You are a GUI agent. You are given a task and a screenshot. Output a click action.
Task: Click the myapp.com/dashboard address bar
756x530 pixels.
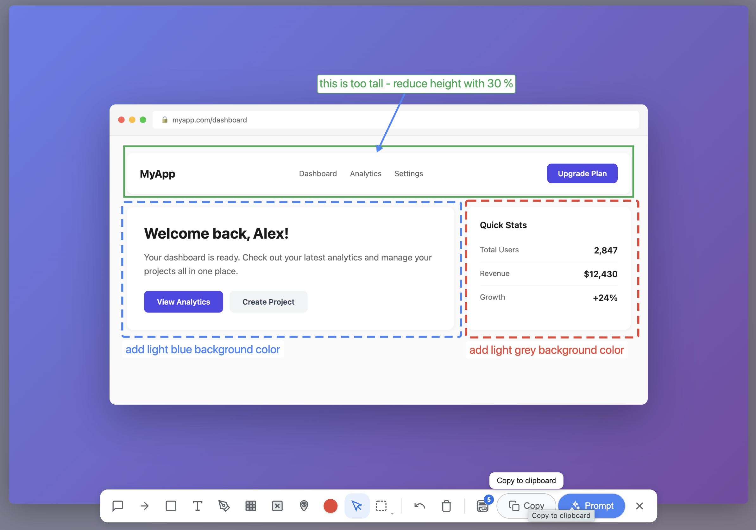(x=209, y=120)
